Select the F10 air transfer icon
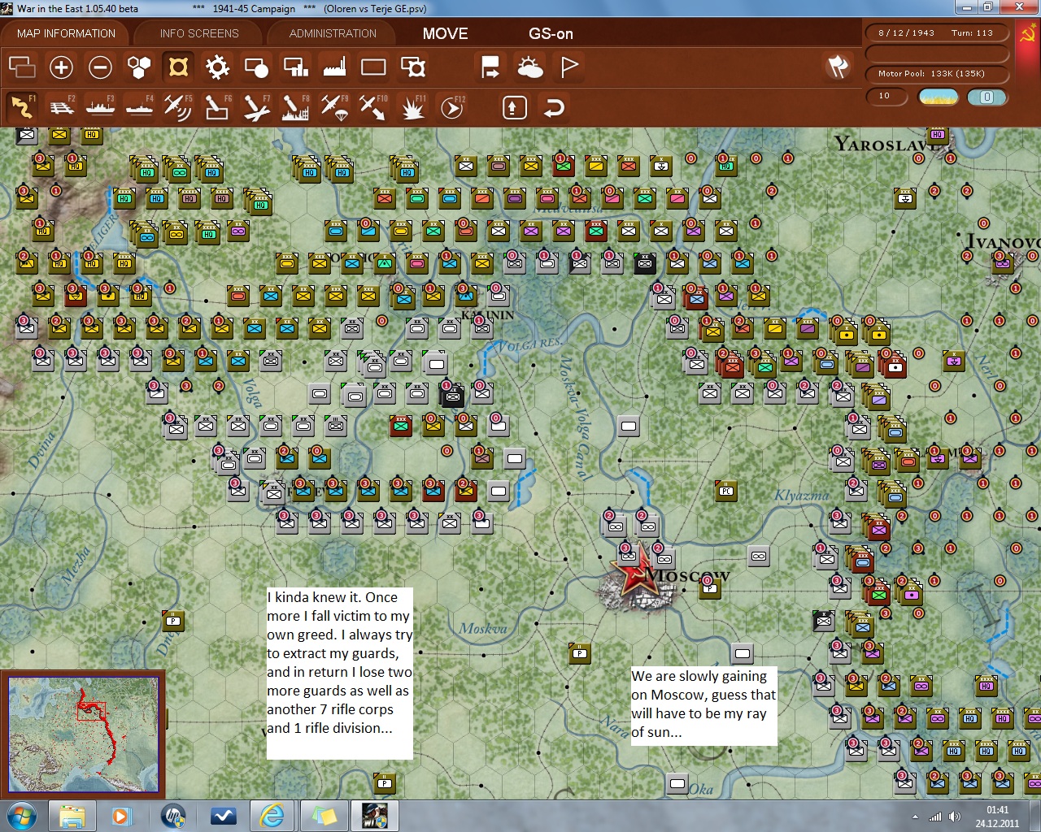The height and width of the screenshot is (832, 1041). (x=373, y=107)
